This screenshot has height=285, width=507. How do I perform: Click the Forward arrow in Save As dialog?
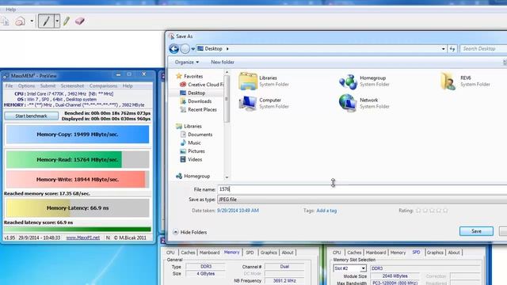(185, 49)
